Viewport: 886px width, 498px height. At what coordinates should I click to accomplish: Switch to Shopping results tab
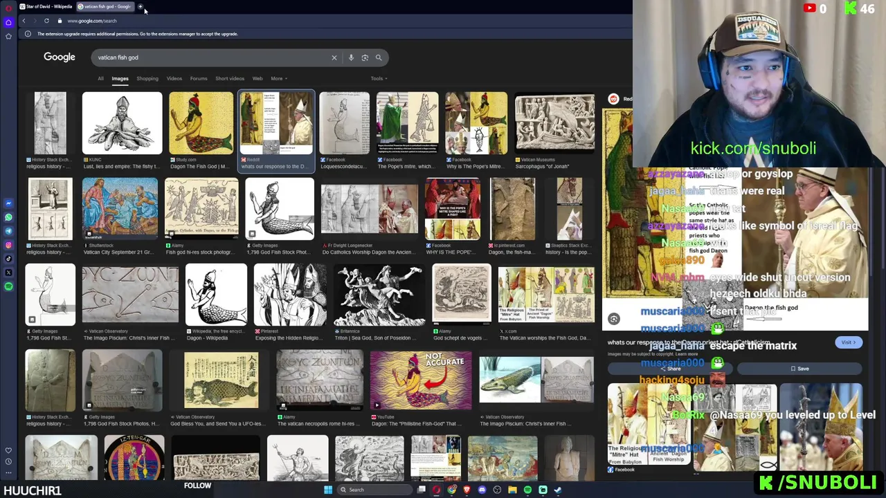pyautogui.click(x=147, y=78)
